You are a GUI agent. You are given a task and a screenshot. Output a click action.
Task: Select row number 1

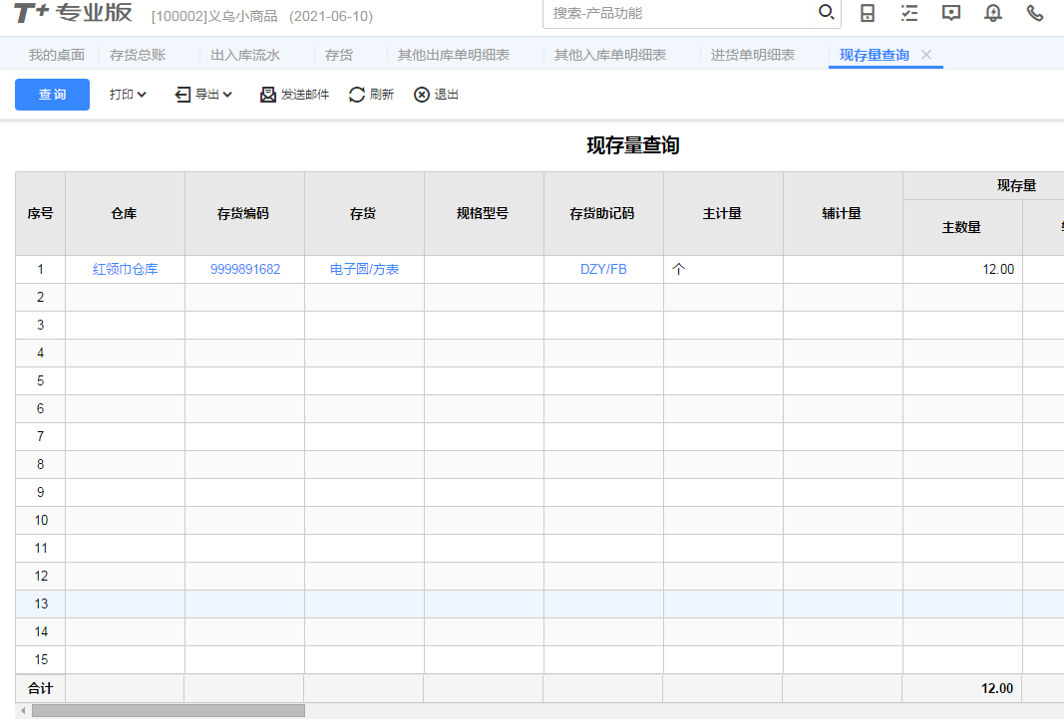41,269
